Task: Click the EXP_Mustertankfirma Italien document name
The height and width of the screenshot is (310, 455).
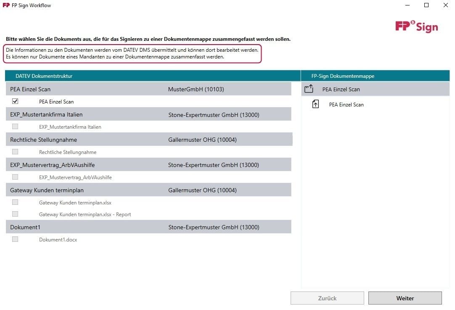Action: pyautogui.click(x=70, y=127)
